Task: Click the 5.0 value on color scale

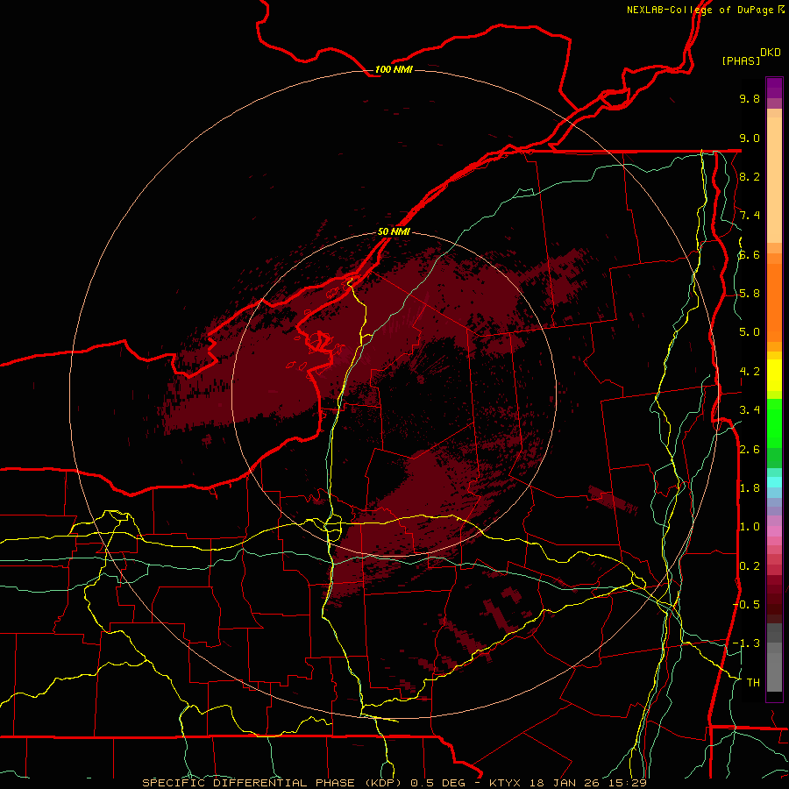Action: [750, 332]
